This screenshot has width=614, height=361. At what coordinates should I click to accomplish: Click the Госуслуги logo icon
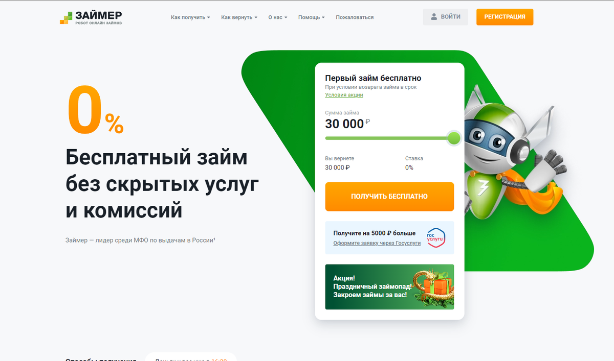(436, 237)
